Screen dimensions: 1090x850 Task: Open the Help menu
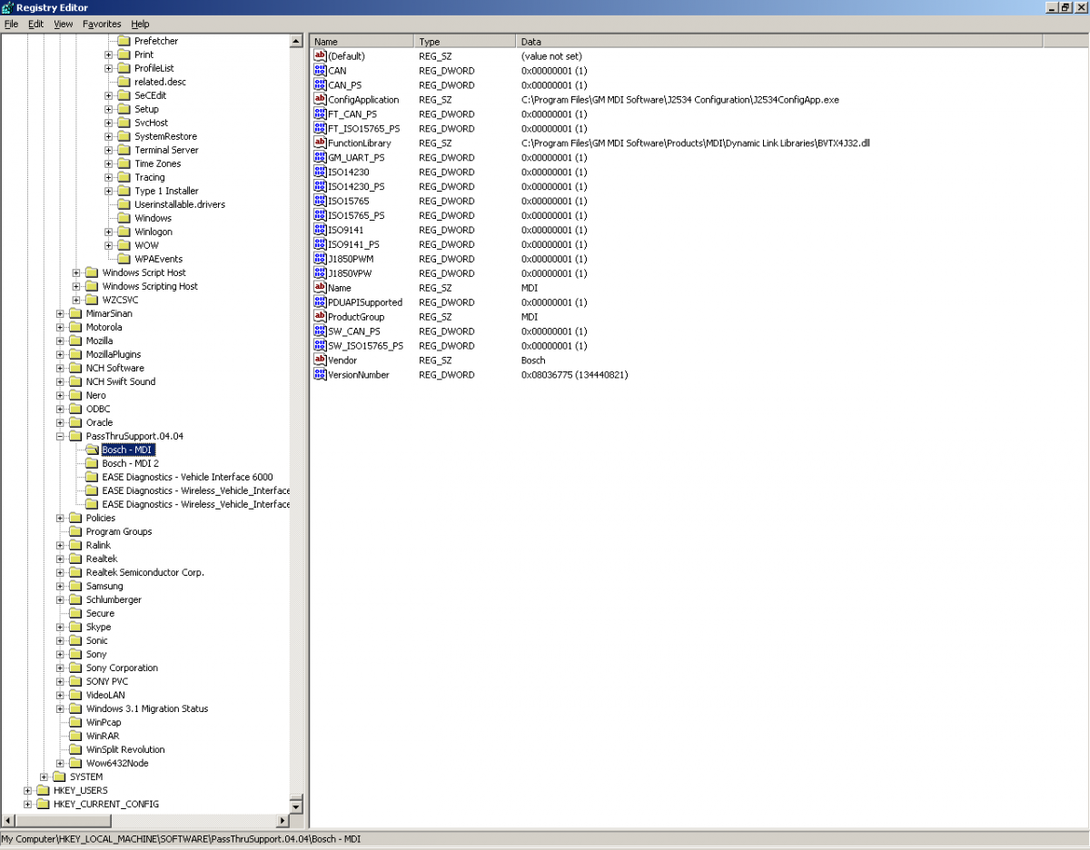pyautogui.click(x=140, y=24)
